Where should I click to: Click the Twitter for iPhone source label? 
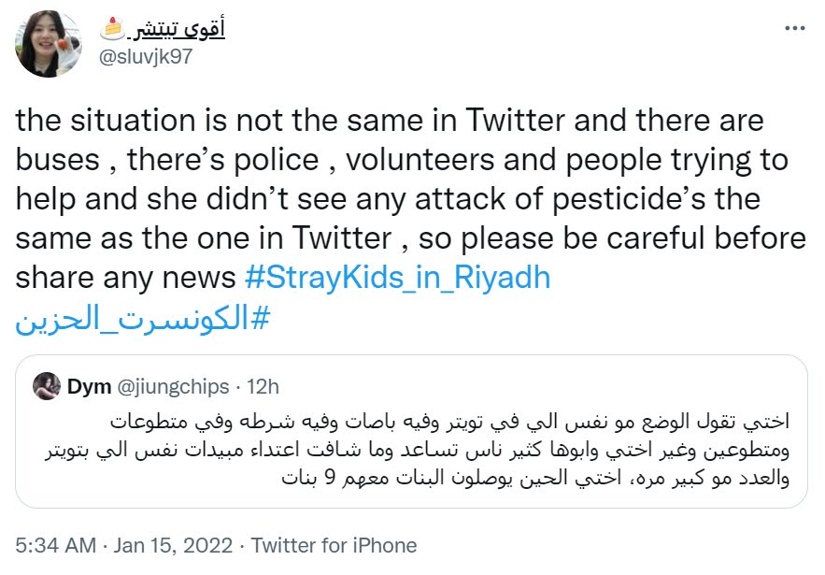(x=334, y=545)
